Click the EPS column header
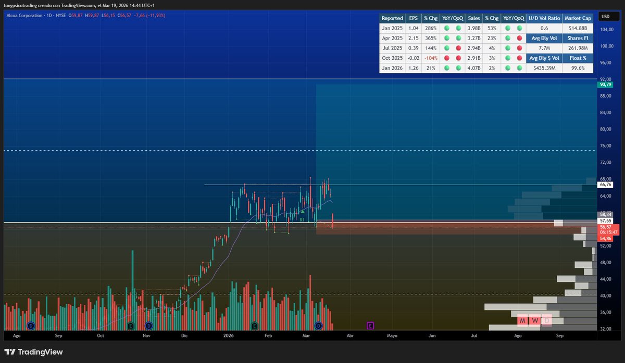The image size is (625, 363). (x=413, y=18)
